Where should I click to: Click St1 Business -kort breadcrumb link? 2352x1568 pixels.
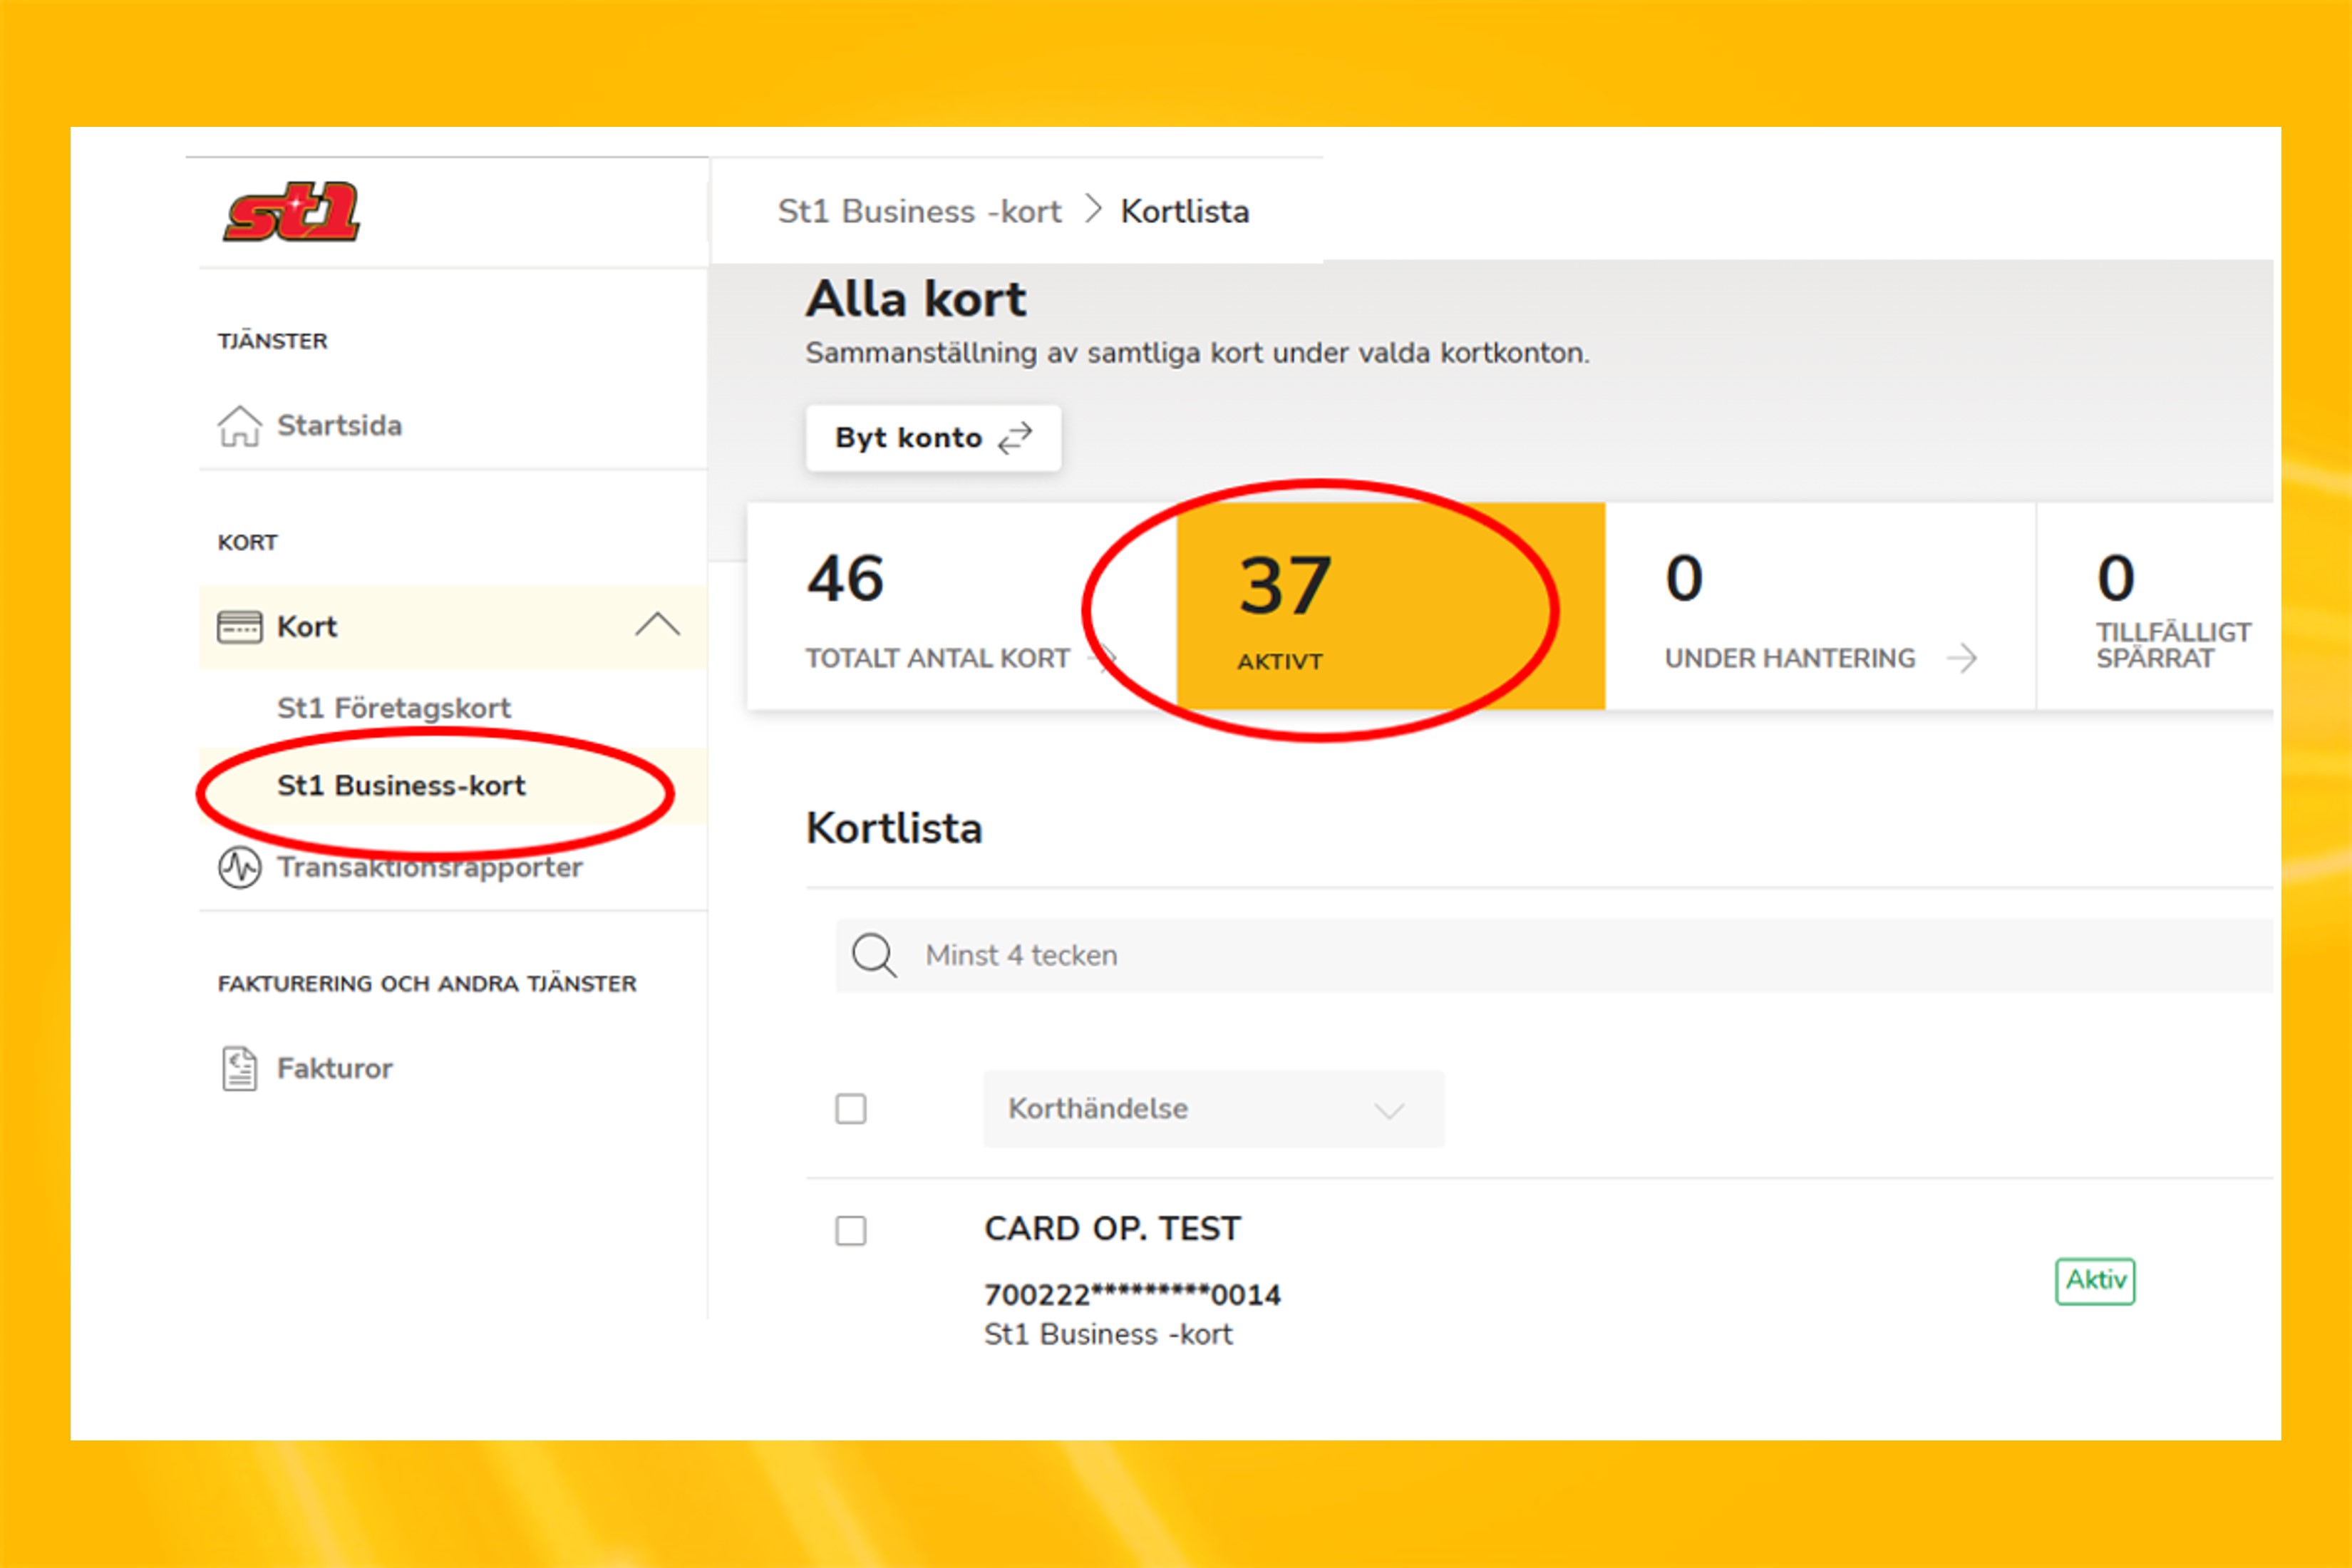[x=919, y=212]
